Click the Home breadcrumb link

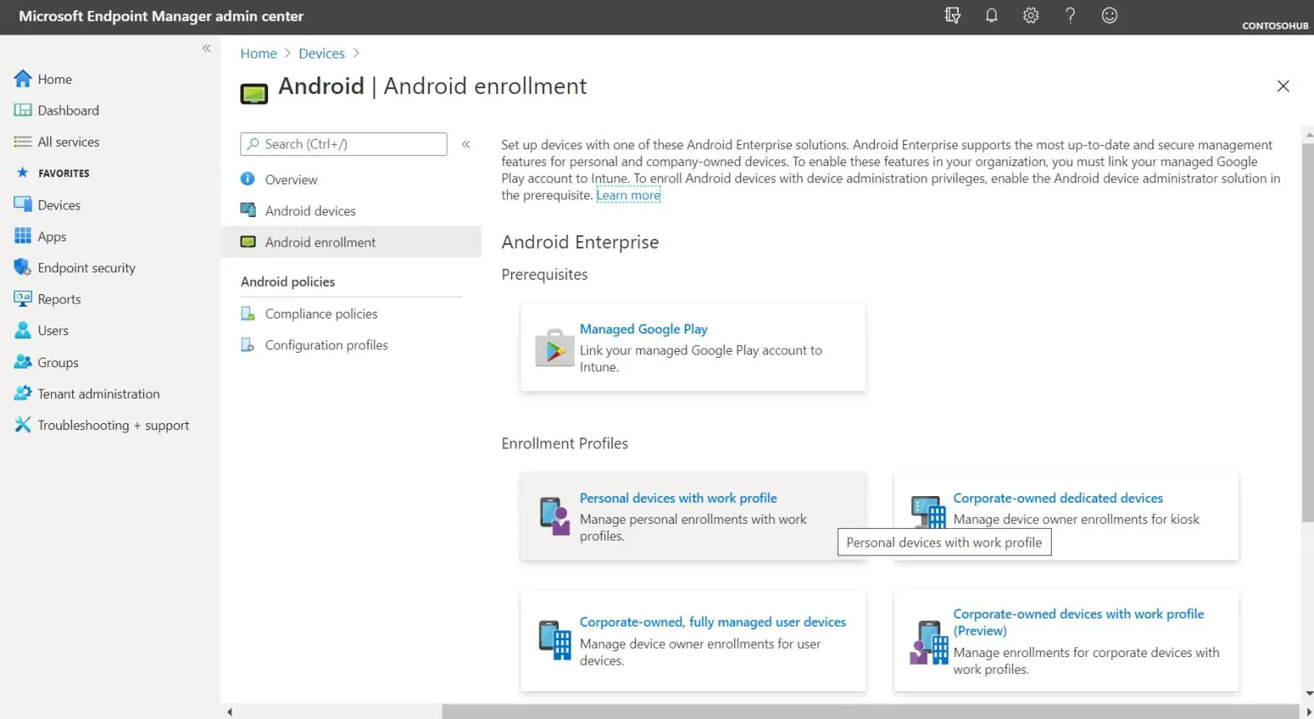click(258, 53)
